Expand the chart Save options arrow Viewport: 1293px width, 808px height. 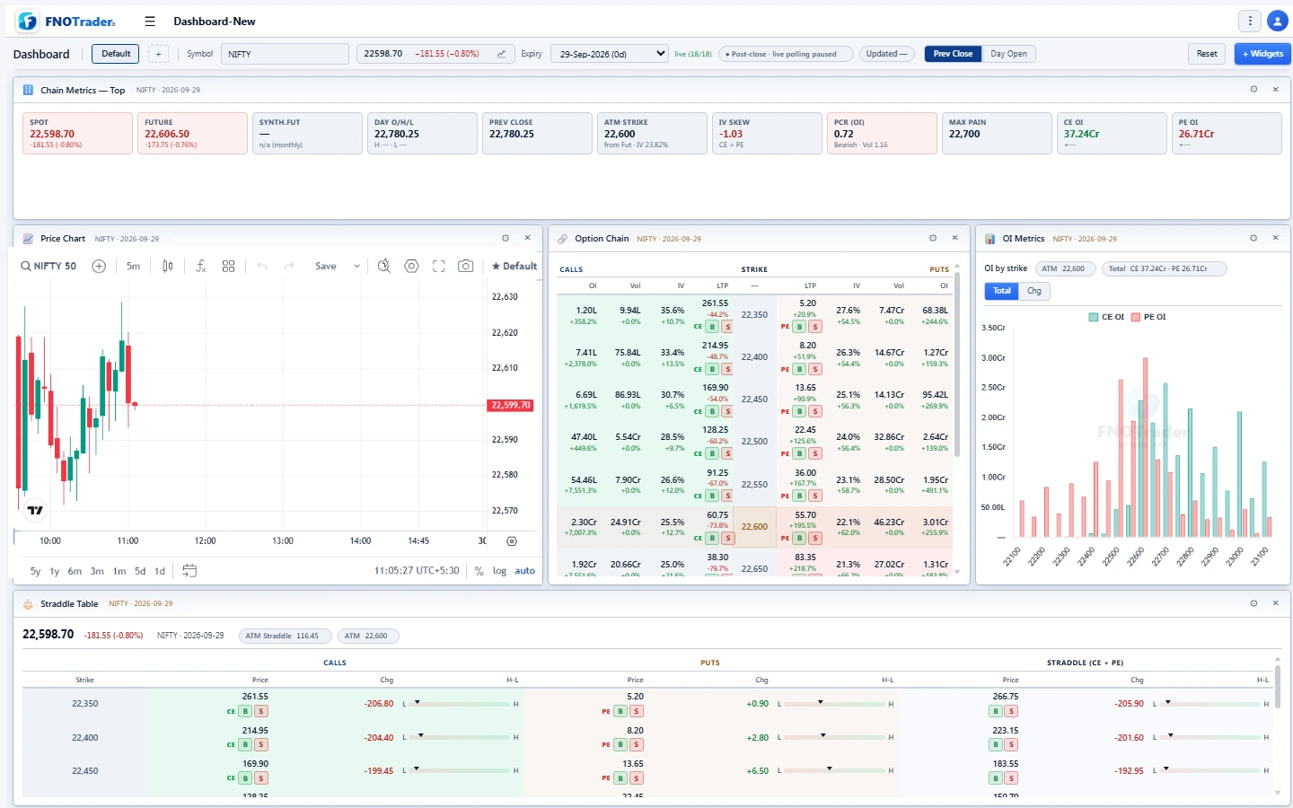[356, 267]
